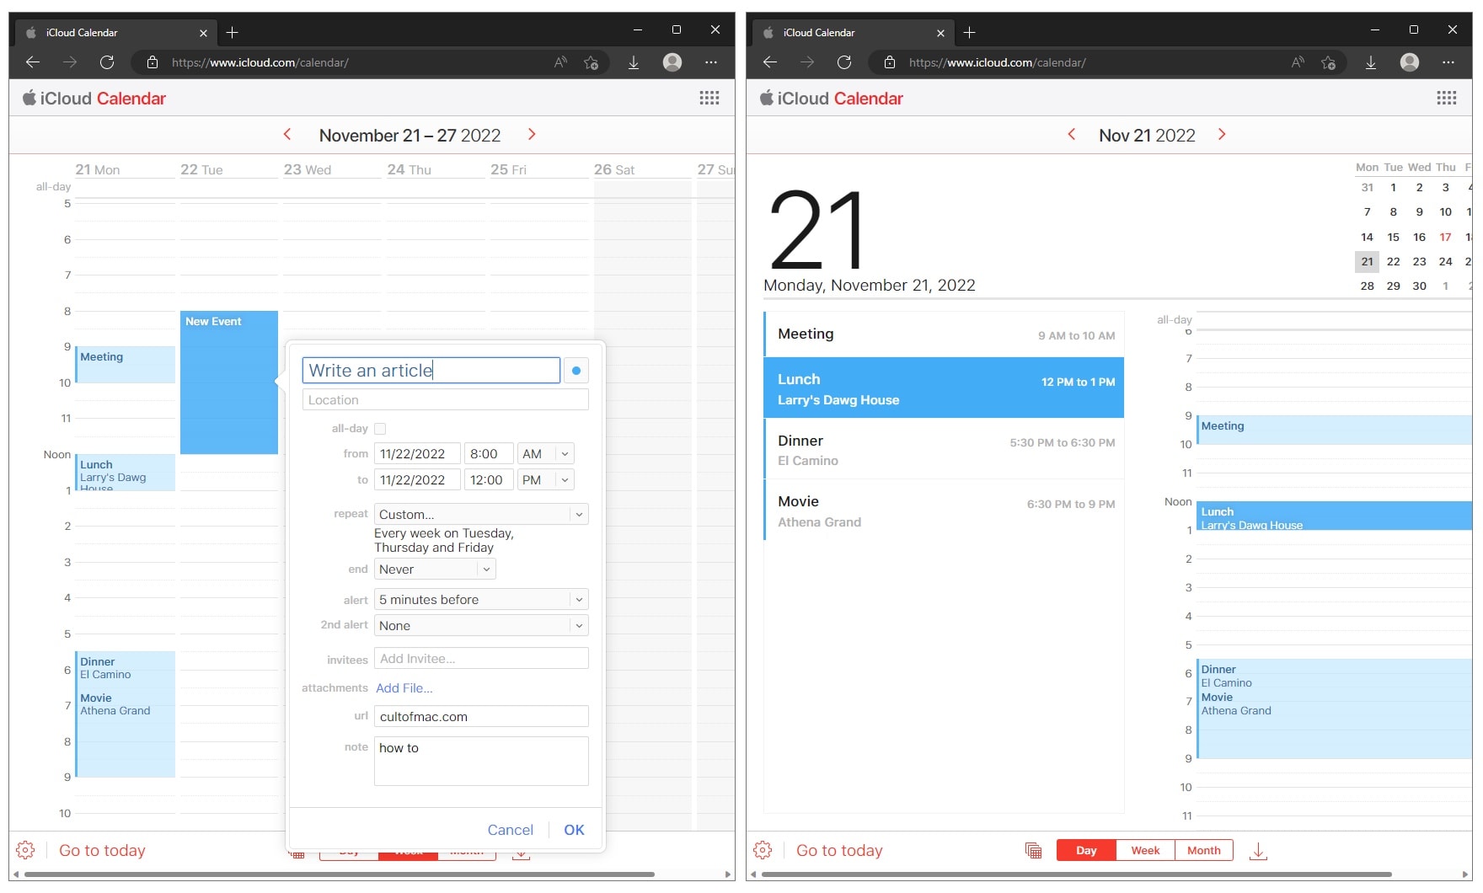Open browser downloads in right window
1483x893 pixels.
point(1371,62)
